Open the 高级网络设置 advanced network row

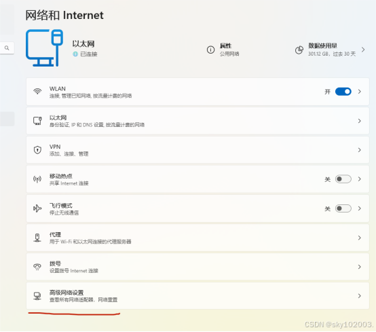pyautogui.click(x=198, y=296)
